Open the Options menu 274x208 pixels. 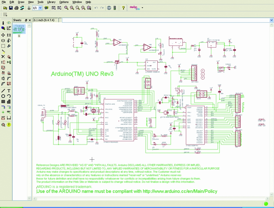pyautogui.click(x=64, y=2)
